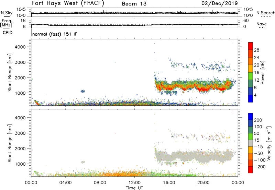Image resolution: width=275 pixels, height=190 pixels.
Task: Click '1000' on the velocity panel range axis
Action: coord(20,164)
